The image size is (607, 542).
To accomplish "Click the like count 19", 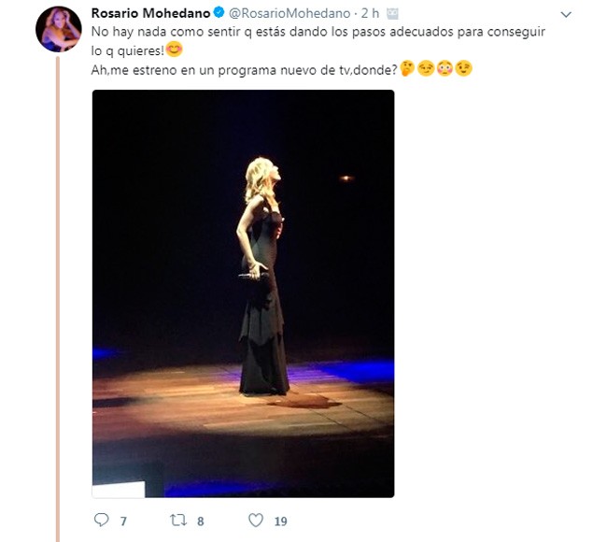I will (281, 521).
